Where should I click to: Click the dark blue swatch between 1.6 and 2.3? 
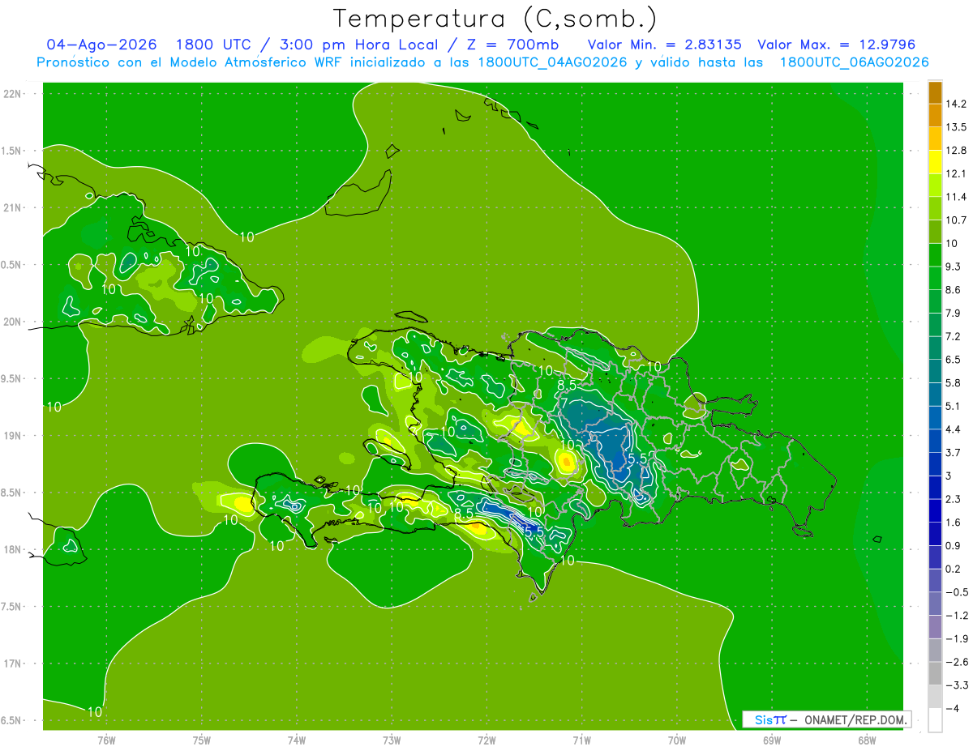click(935, 511)
